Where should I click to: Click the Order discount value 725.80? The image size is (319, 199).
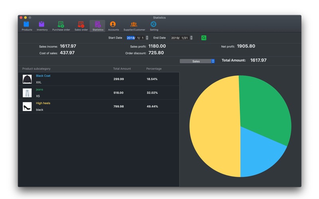(x=156, y=53)
